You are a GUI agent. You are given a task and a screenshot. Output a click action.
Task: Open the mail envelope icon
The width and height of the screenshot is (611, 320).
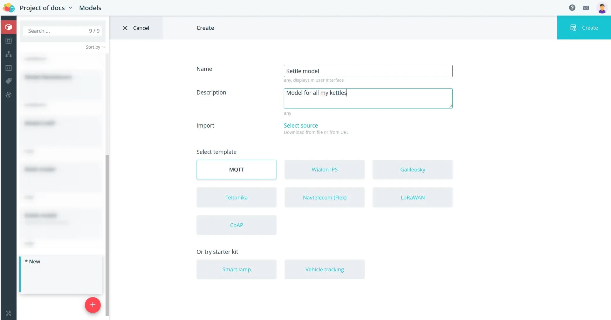[x=586, y=8]
